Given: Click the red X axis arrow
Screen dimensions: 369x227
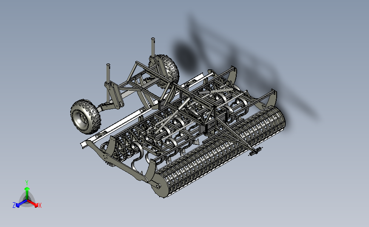Looking at the screenshot, I should 32,203.
